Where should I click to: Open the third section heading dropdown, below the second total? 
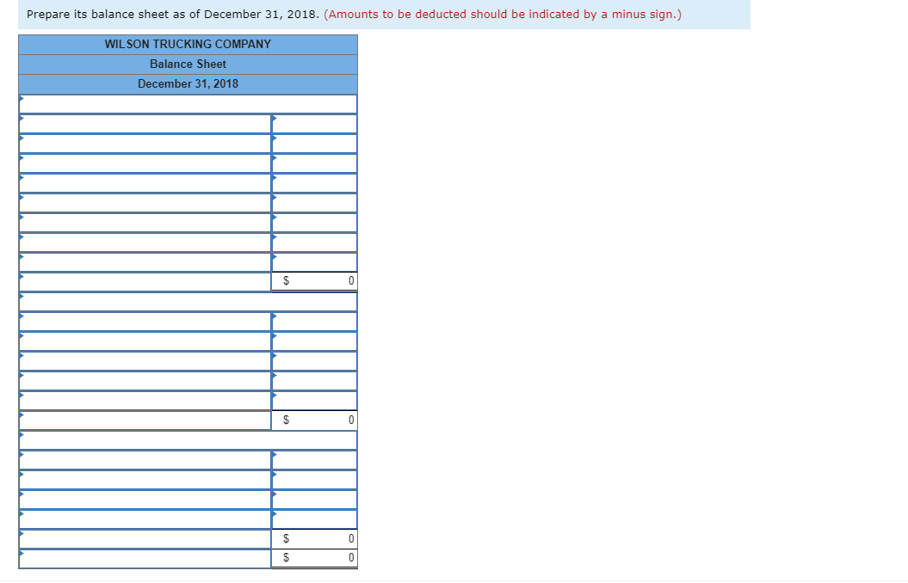click(188, 441)
